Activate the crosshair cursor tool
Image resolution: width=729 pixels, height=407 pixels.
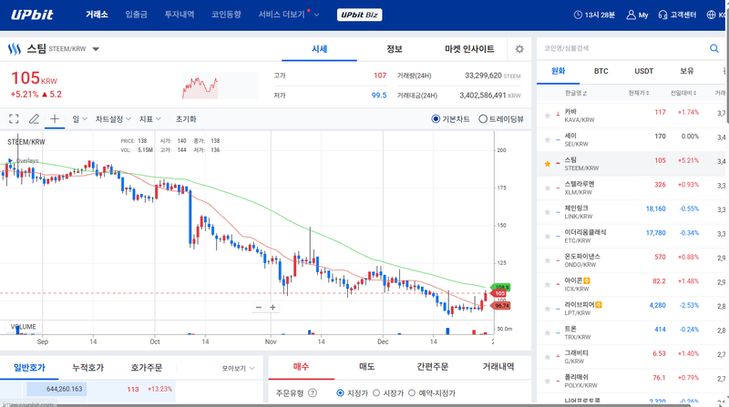pyautogui.click(x=55, y=118)
